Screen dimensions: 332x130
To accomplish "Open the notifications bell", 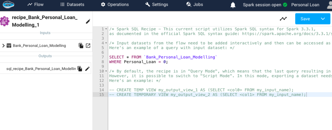I will [x=233, y=5].
